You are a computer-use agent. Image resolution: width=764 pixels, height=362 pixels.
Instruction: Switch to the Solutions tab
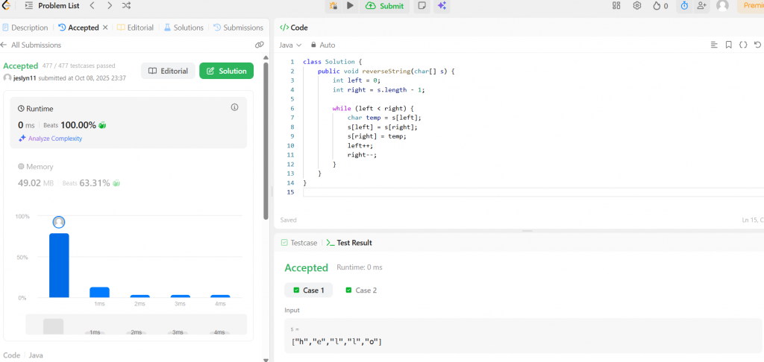184,28
